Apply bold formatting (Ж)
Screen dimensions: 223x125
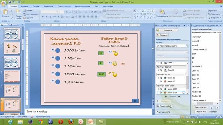tap(43, 17)
